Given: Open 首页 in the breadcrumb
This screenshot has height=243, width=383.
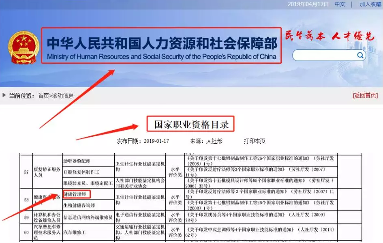Looking at the screenshot, I should pos(43,96).
